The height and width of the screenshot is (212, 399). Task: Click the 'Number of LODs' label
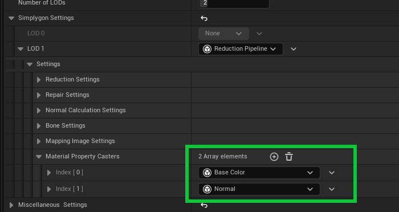42,3
